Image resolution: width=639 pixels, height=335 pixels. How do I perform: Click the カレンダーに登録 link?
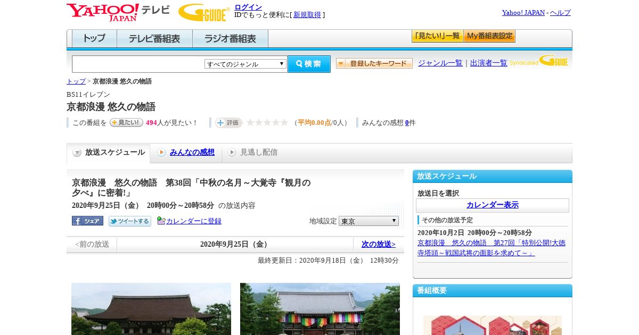[194, 221]
